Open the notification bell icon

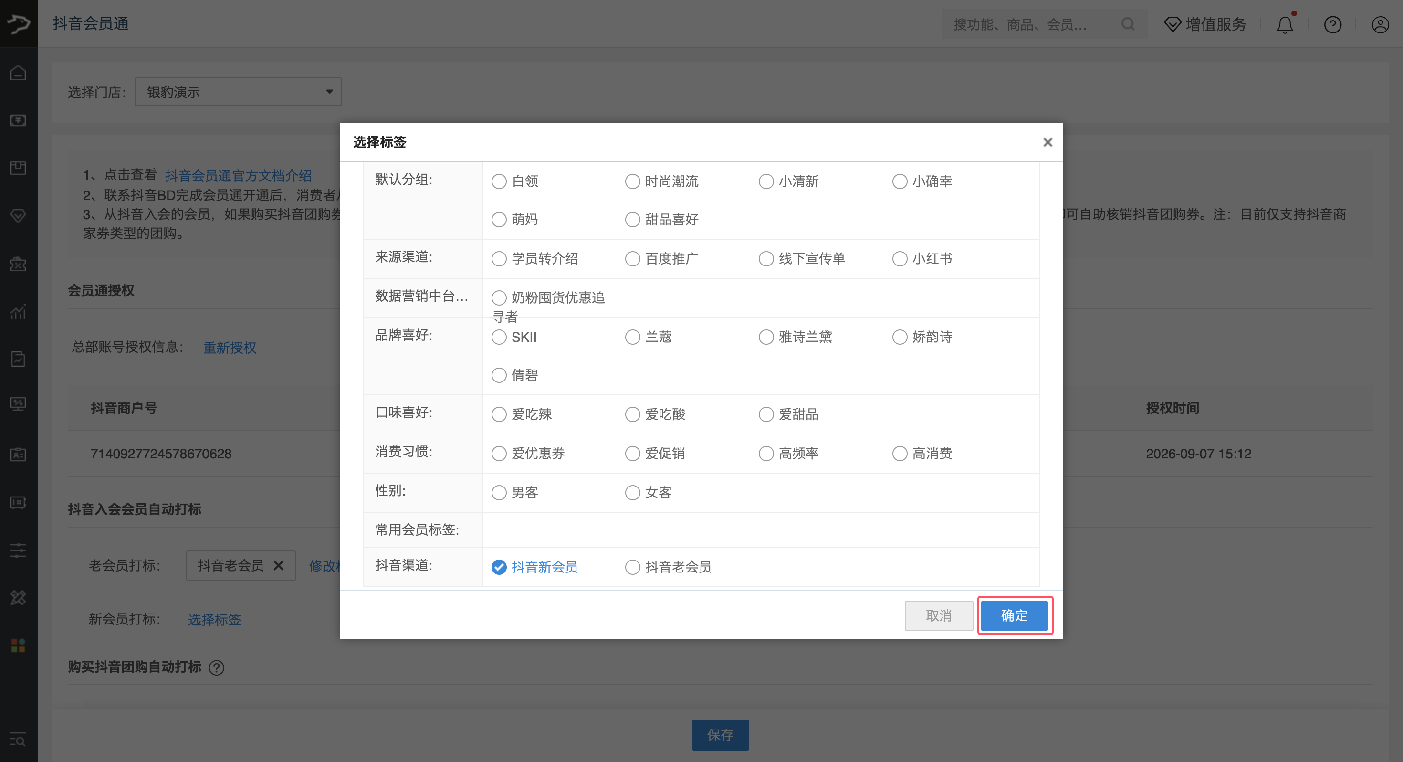[x=1285, y=24]
